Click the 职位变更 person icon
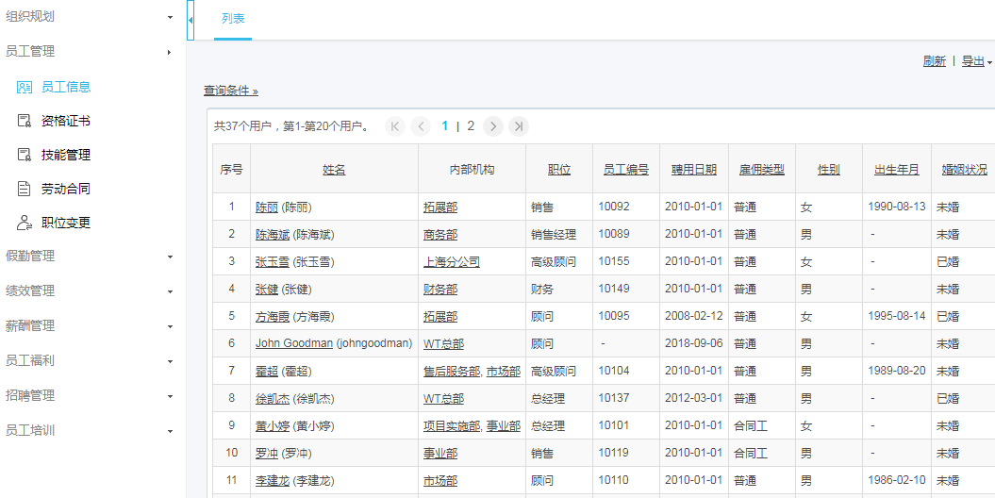 [25, 223]
